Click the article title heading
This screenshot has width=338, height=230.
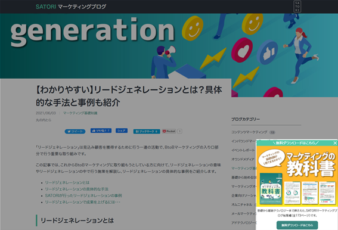(129, 96)
